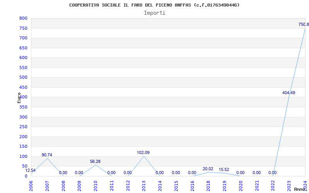Screen dimensions: 309x193
Task: Select year 2019 on the x-axis
Action: (225, 186)
